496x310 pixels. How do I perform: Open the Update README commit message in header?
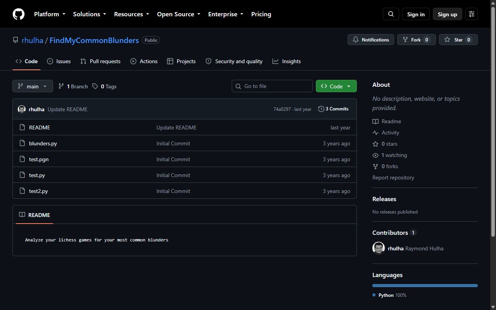67,109
